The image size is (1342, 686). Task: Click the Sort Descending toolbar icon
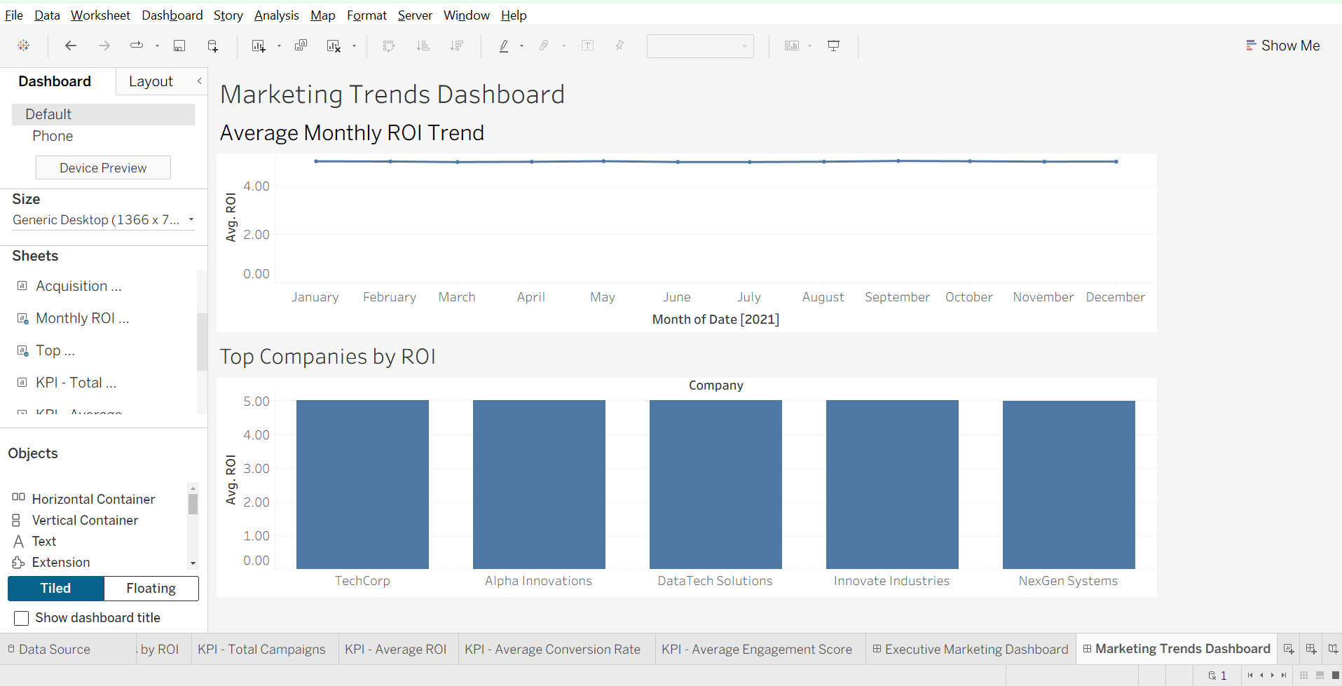(457, 46)
